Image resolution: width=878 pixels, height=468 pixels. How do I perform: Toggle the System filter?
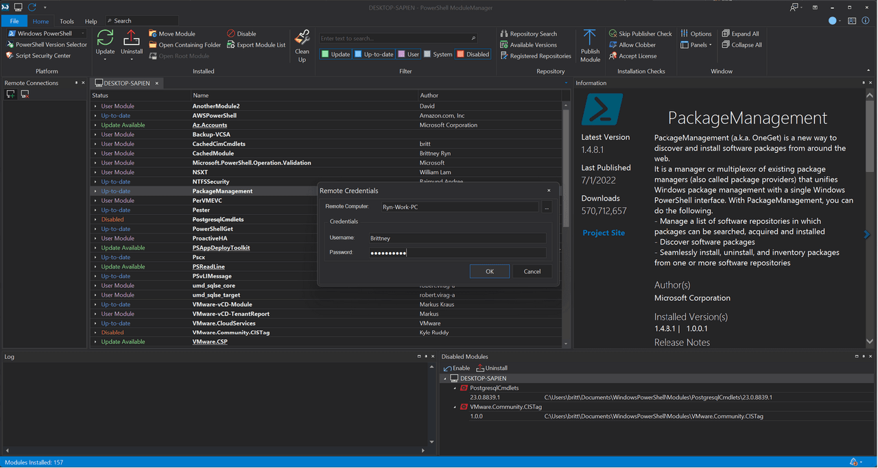pos(438,54)
